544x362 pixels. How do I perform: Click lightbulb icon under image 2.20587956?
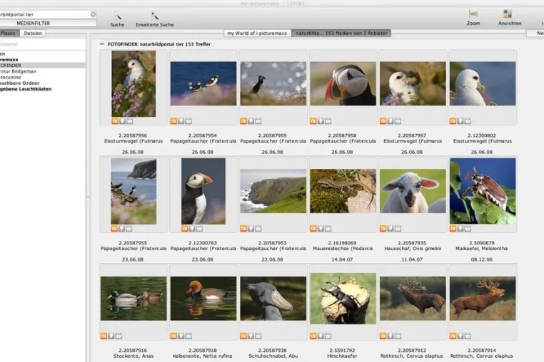[122, 121]
